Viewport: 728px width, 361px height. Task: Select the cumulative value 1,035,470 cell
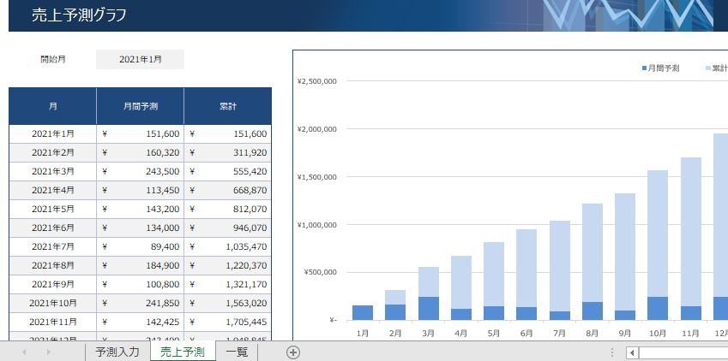pyautogui.click(x=228, y=246)
